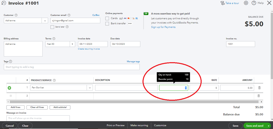Click the line 1 Rate field
The image size is (273, 129).
(x=204, y=88)
